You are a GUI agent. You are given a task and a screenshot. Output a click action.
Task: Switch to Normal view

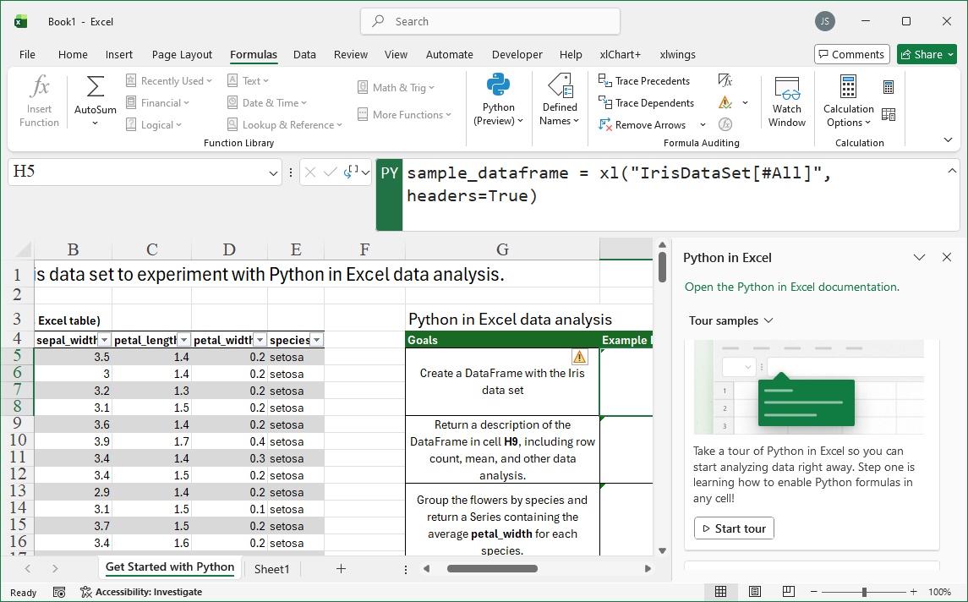720,592
